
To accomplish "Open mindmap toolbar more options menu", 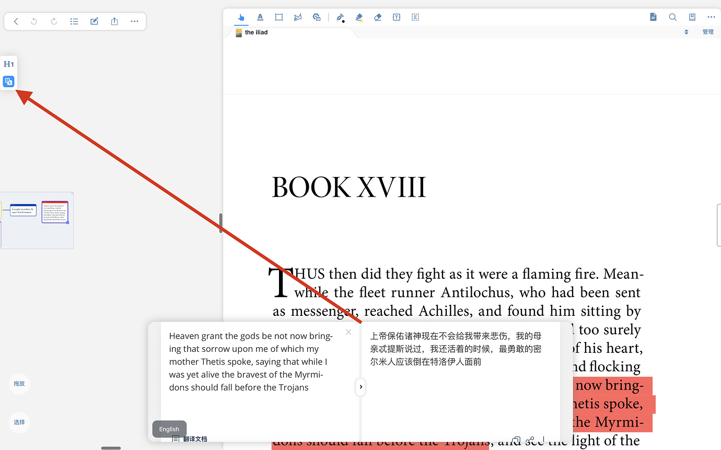I will point(134,21).
